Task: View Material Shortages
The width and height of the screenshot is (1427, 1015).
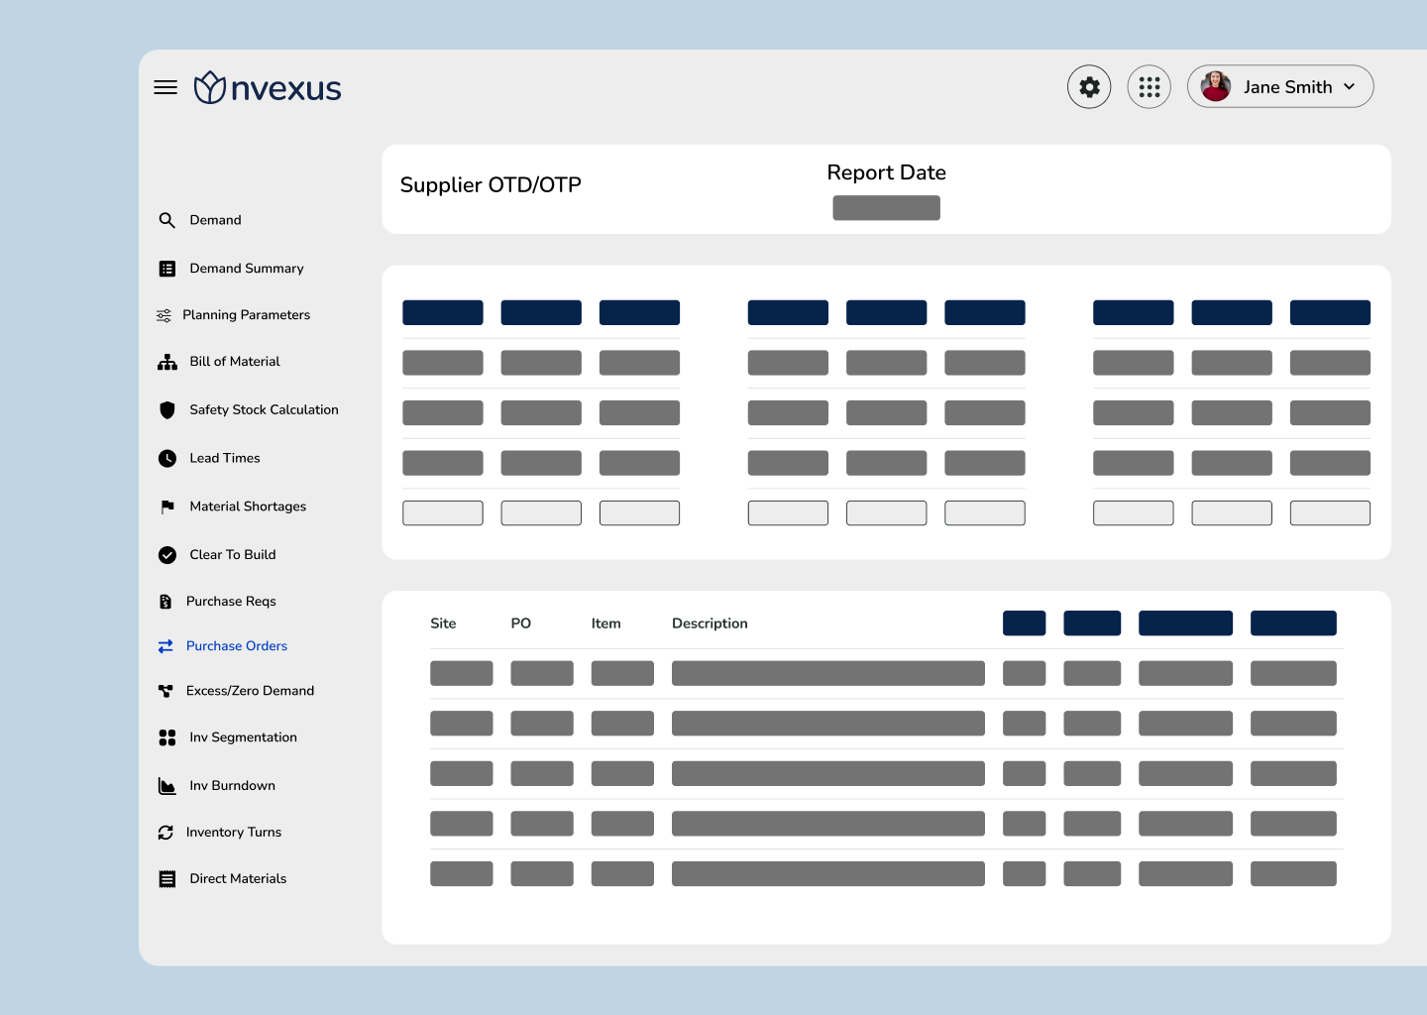Action: [x=249, y=507]
